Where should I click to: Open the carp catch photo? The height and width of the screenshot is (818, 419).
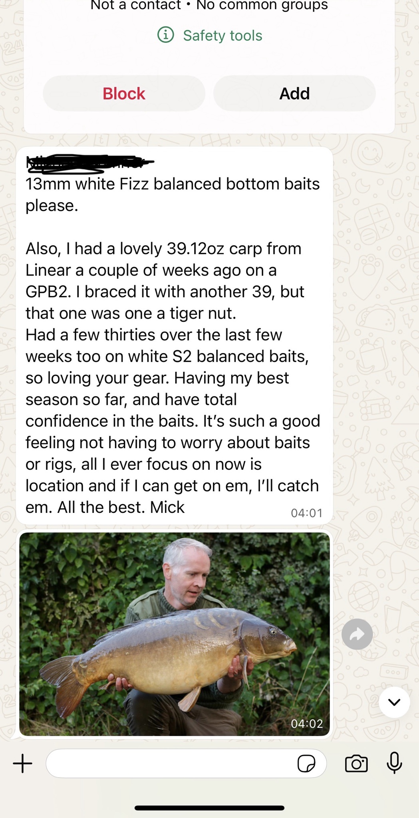pyautogui.click(x=175, y=634)
